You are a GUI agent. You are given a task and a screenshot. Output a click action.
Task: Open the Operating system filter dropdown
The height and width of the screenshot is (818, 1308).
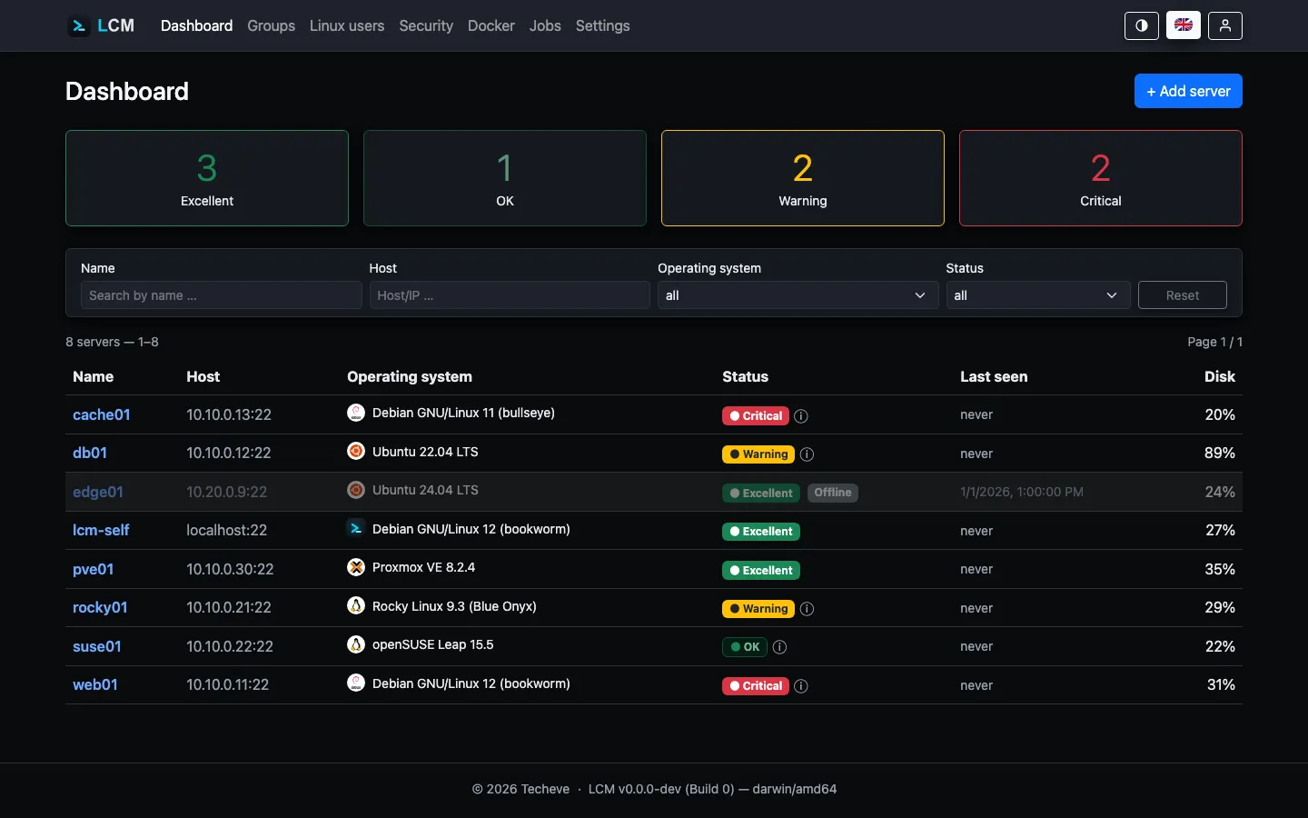(798, 295)
